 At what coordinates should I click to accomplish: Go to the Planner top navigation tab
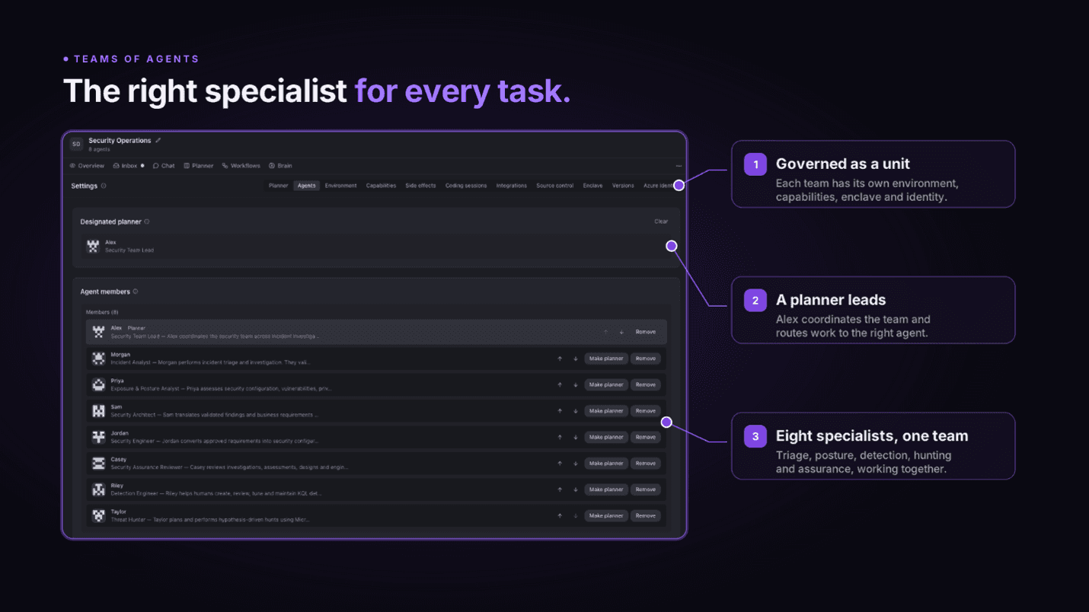tap(199, 166)
